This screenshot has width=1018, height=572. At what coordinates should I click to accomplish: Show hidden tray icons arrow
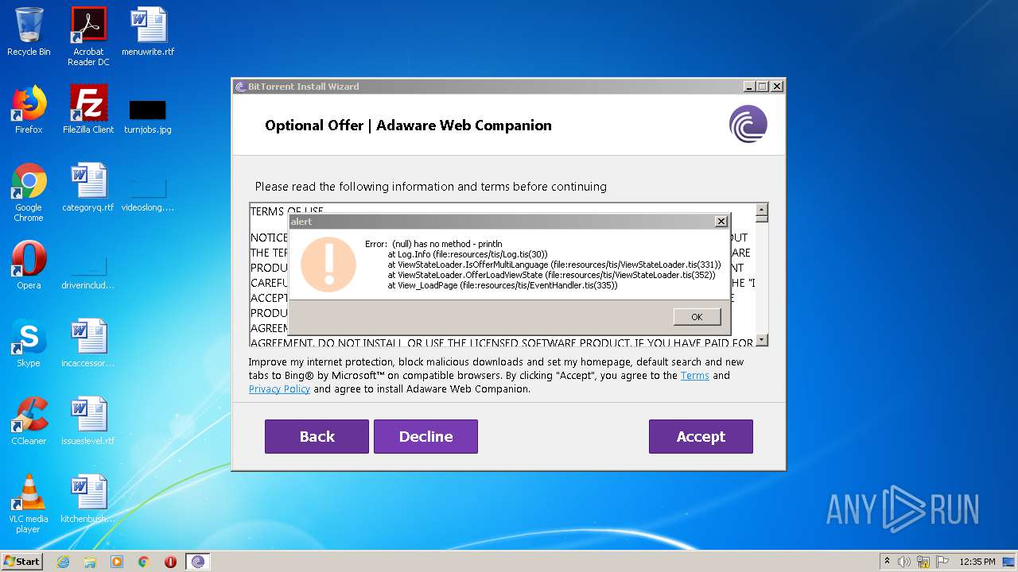[x=887, y=562]
